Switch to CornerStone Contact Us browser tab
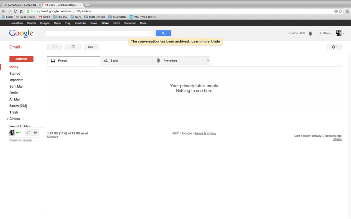This screenshot has width=351, height=219. pos(22,5)
